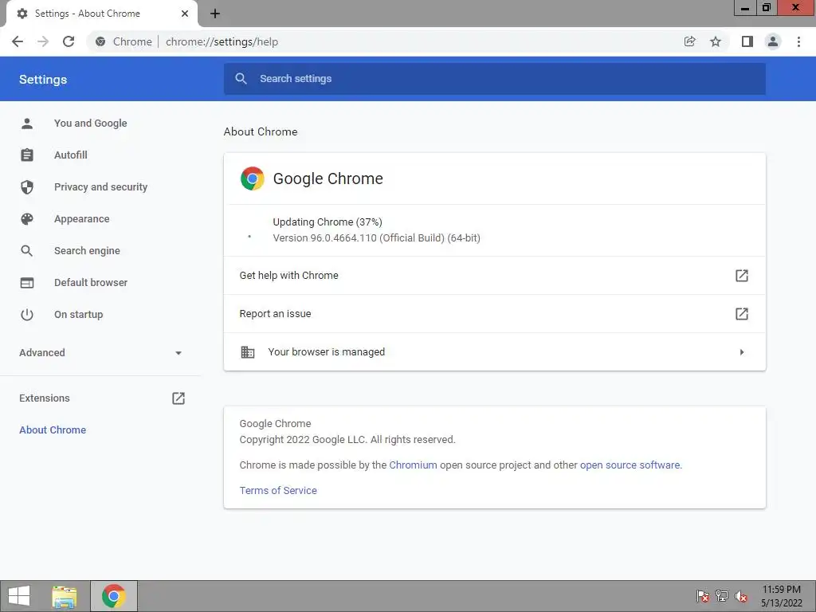
Task: Click external link icon for Get help with Chrome
Action: pos(742,275)
